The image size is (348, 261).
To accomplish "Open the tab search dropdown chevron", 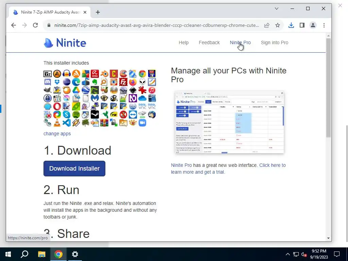I will tap(277, 8).
